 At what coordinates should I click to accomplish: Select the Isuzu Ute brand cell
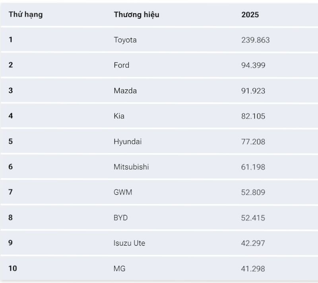coord(129,243)
